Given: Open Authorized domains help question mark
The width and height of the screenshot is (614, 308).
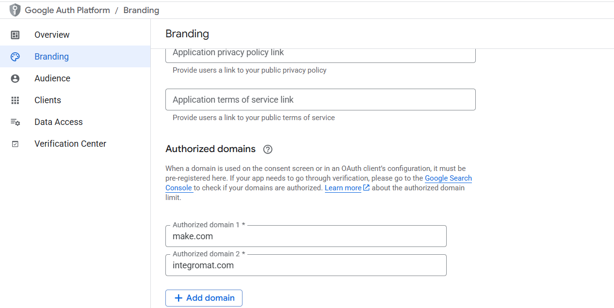Looking at the screenshot, I should 268,149.
